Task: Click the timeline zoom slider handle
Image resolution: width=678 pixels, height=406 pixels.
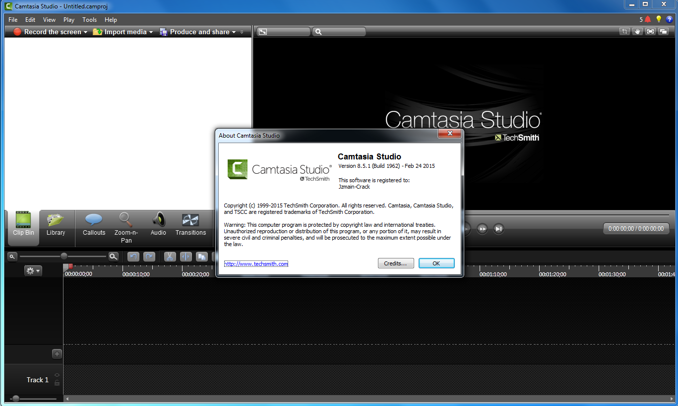Action: pos(64,256)
